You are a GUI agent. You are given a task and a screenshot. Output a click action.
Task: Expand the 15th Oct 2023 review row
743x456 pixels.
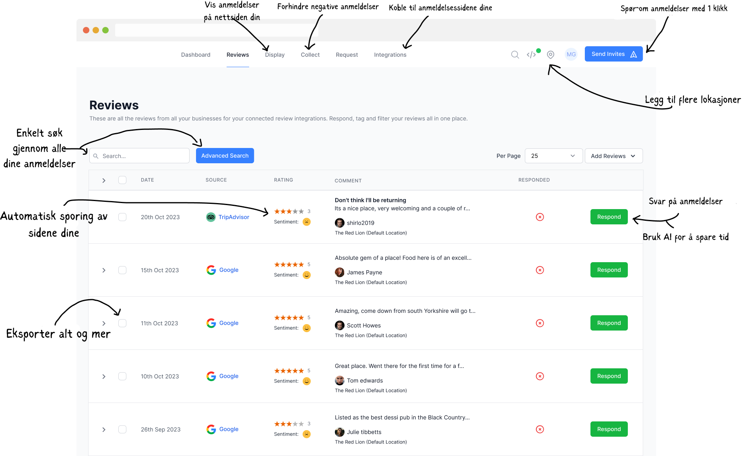click(x=104, y=270)
